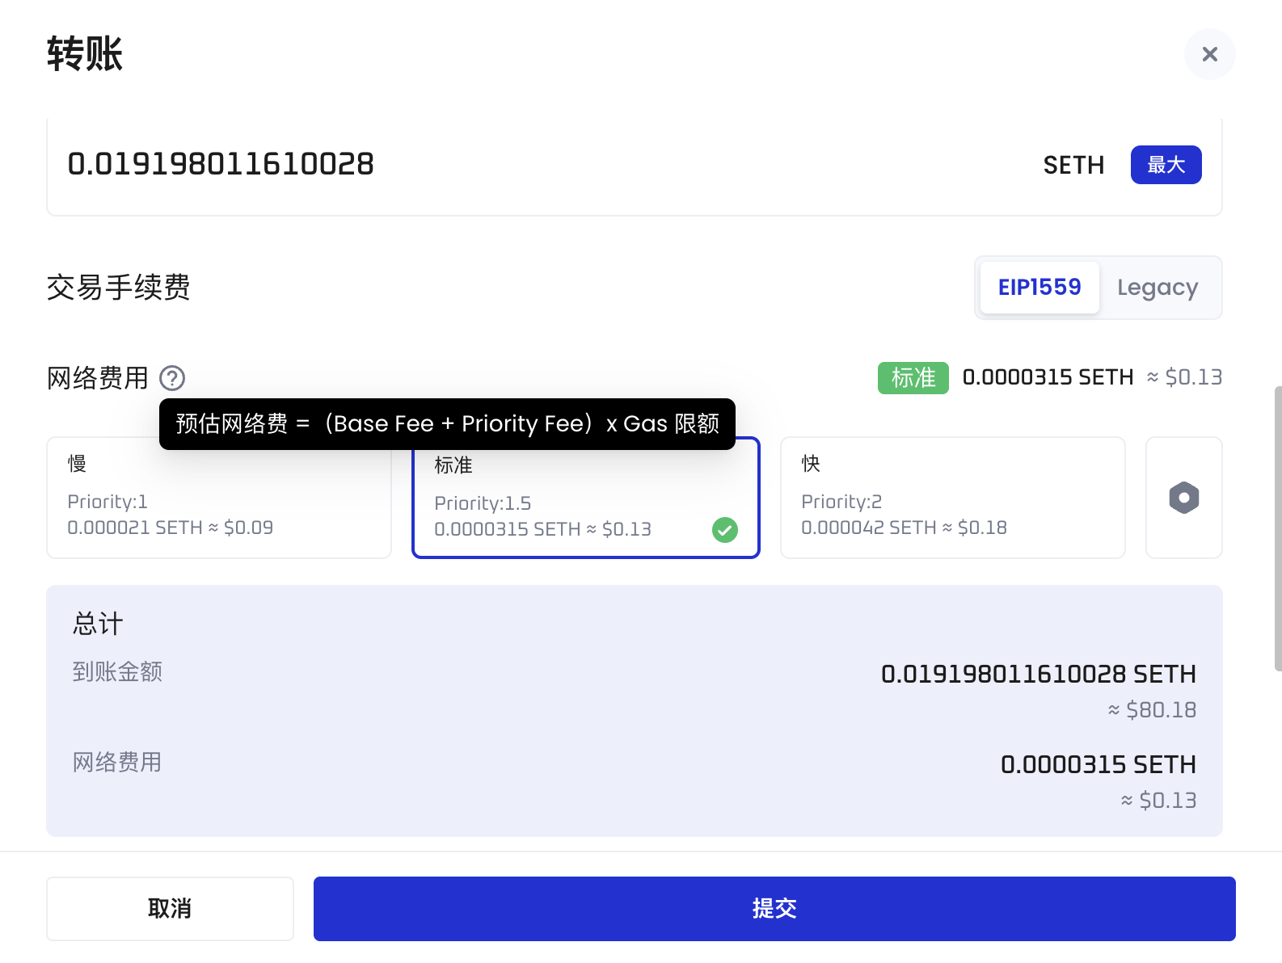1282x963 pixels.
Task: Click the 总计 heading
Action: tap(98, 624)
